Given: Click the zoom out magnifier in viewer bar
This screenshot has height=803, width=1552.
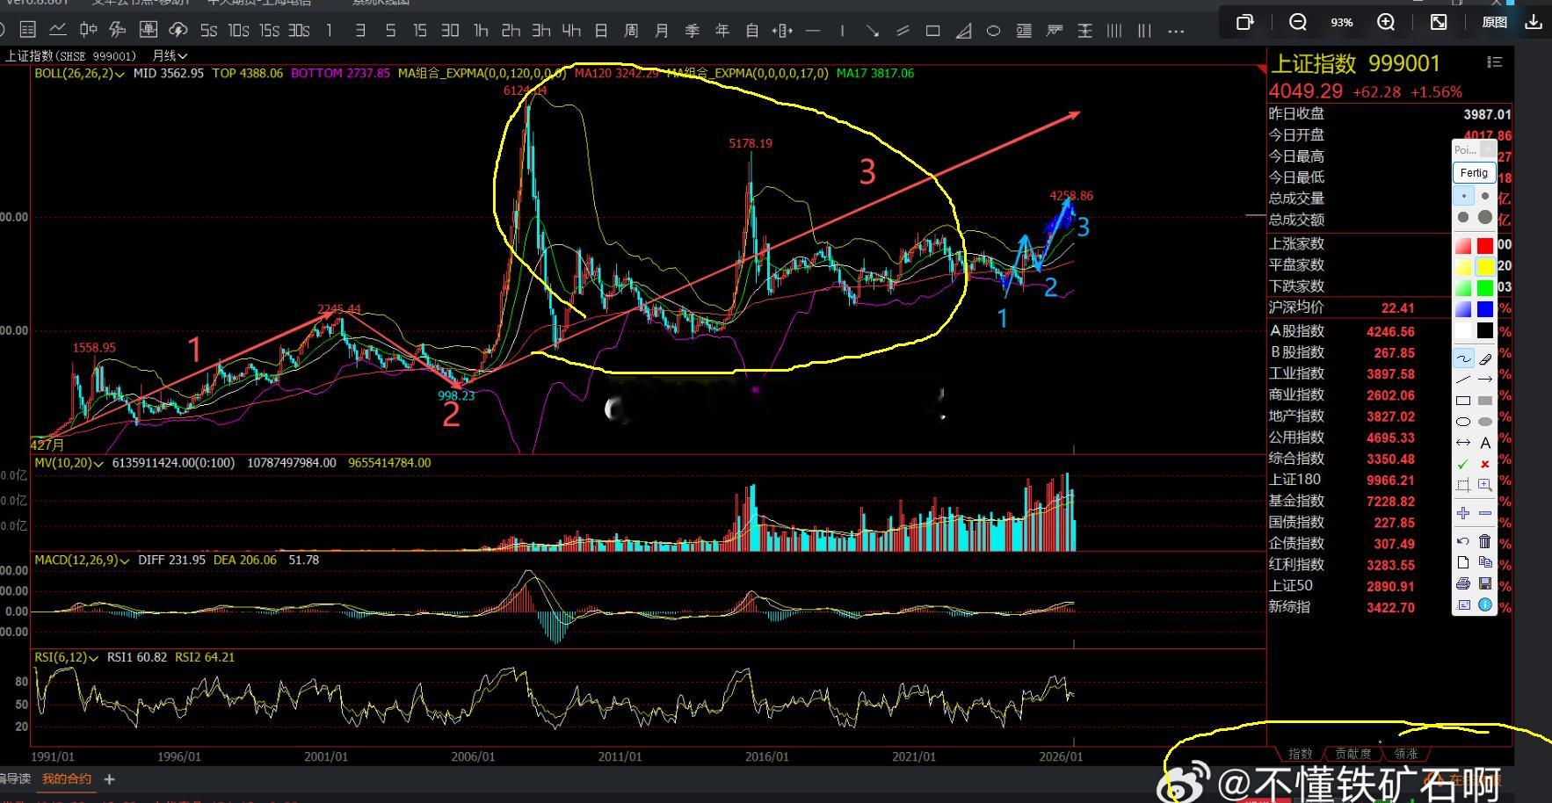Looking at the screenshot, I should pyautogui.click(x=1298, y=22).
